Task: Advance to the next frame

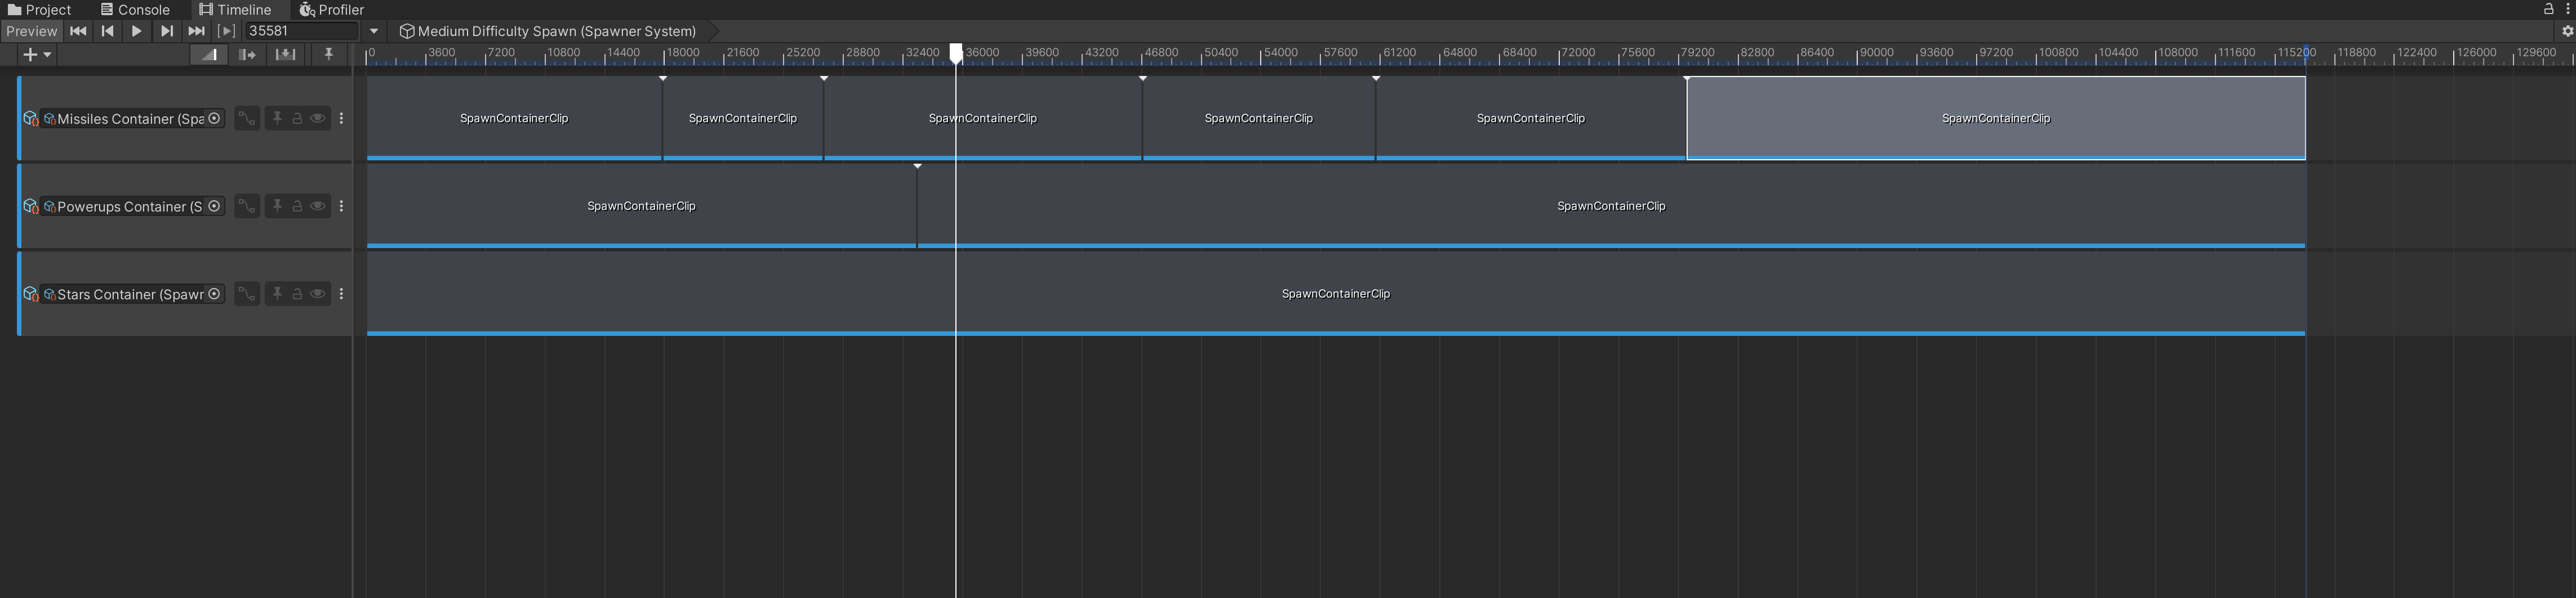Action: click(167, 31)
